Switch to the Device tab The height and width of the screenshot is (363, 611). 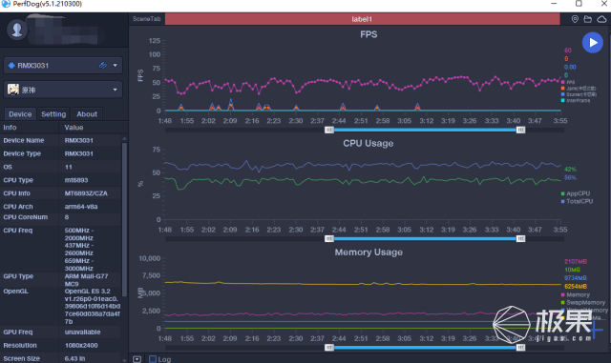point(20,114)
